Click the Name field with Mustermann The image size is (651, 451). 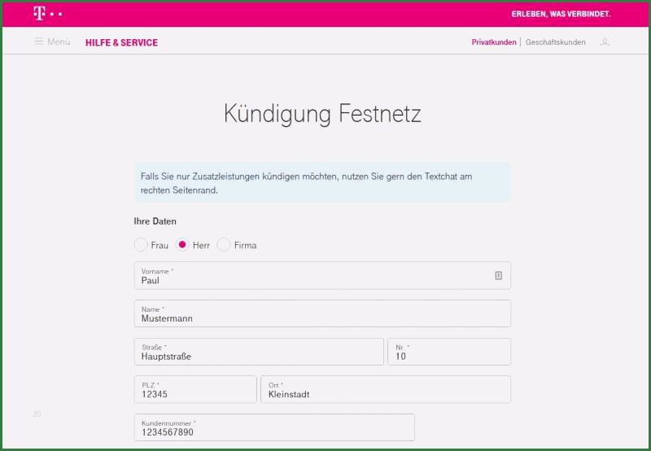click(x=322, y=313)
